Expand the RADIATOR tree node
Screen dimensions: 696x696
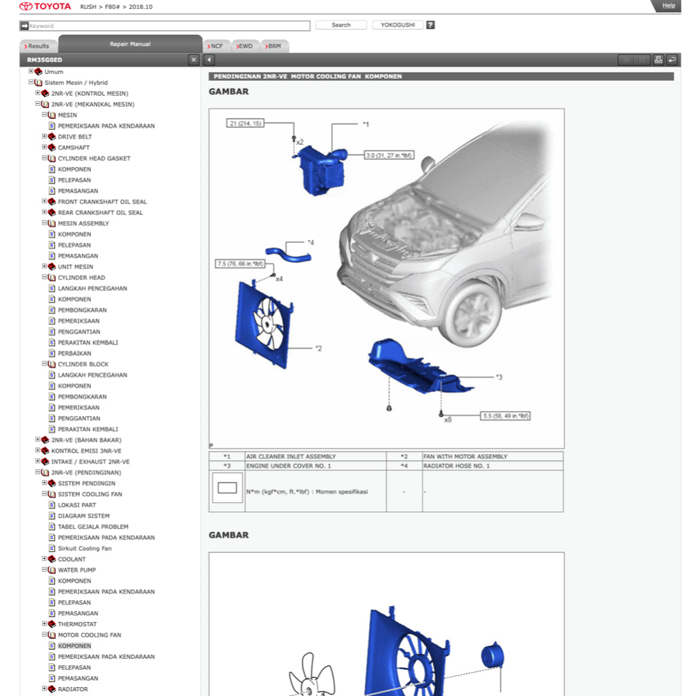44,689
